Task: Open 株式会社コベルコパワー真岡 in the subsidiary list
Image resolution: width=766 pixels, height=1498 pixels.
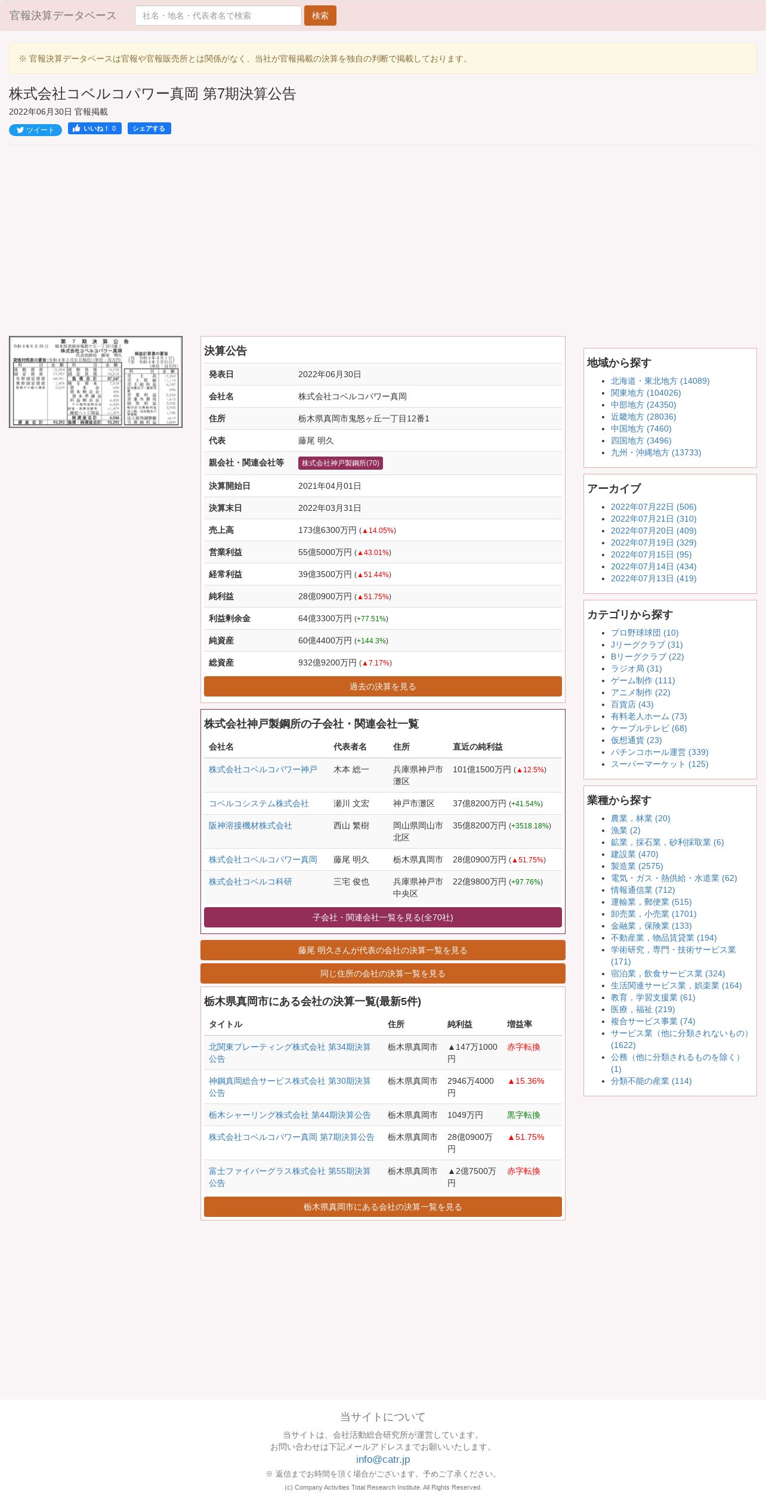Action: coord(263,859)
